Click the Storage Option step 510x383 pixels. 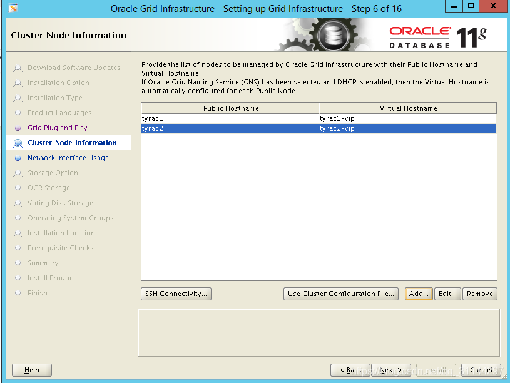click(53, 173)
